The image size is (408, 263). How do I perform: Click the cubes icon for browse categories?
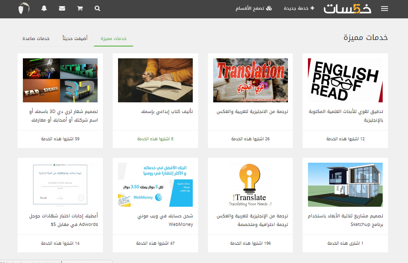(269, 8)
